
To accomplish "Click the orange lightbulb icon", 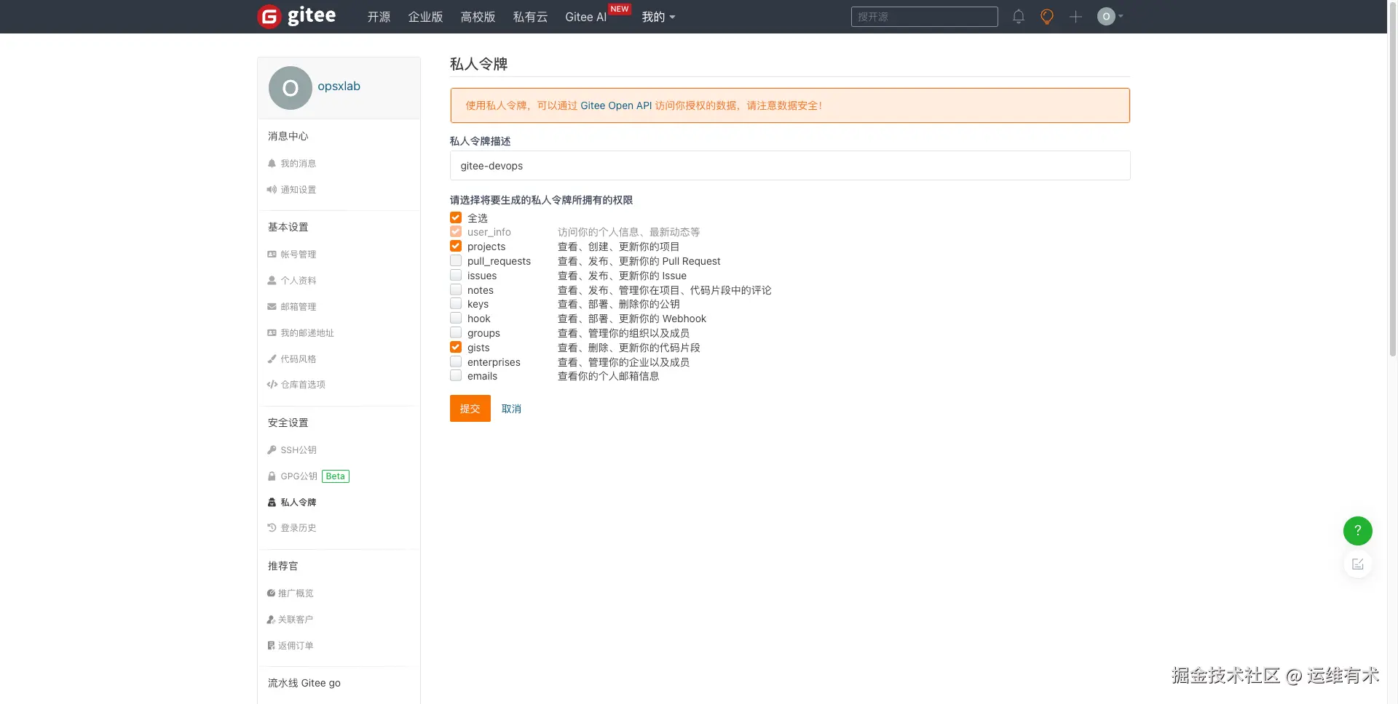I will click(1047, 17).
